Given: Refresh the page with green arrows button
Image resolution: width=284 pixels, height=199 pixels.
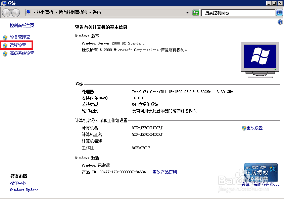Looking at the screenshot, I should point(196,13).
